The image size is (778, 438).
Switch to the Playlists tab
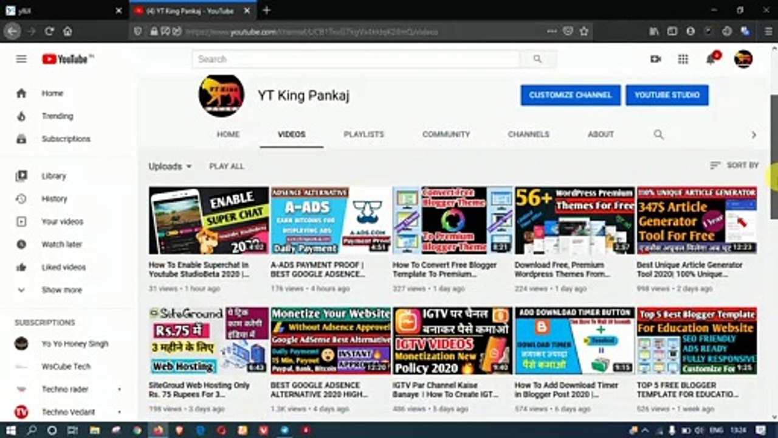tap(364, 134)
